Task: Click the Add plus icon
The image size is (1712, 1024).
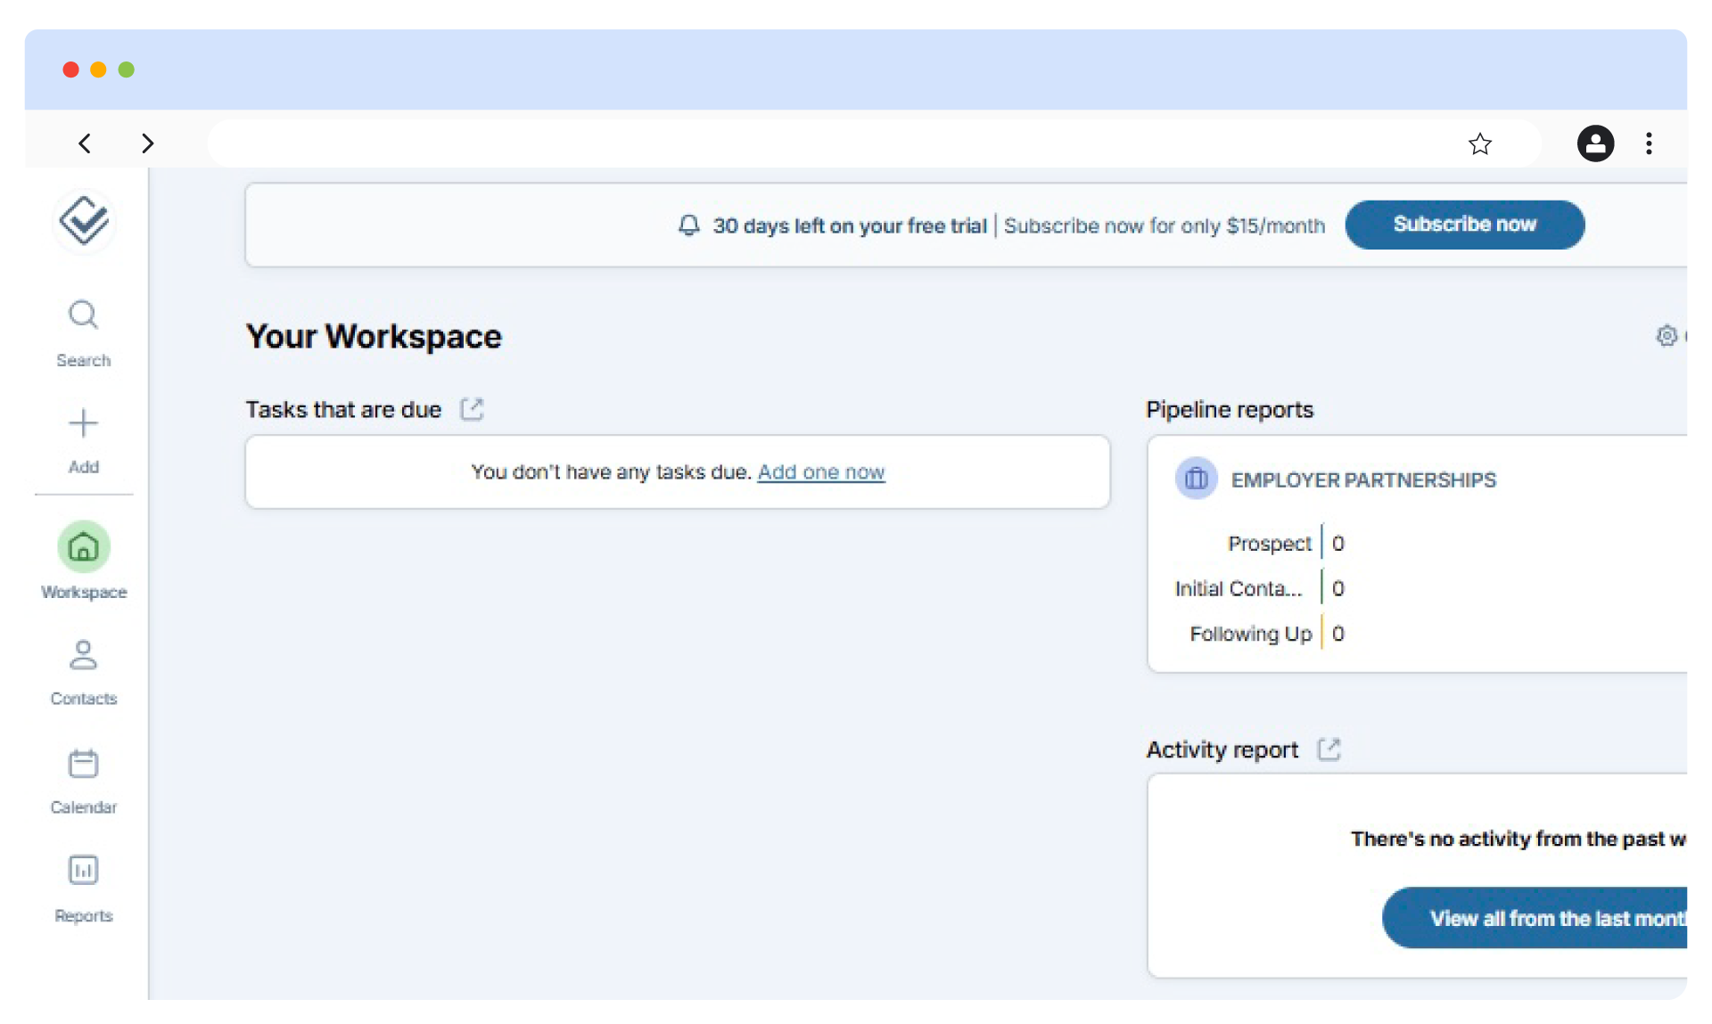Action: 83,423
